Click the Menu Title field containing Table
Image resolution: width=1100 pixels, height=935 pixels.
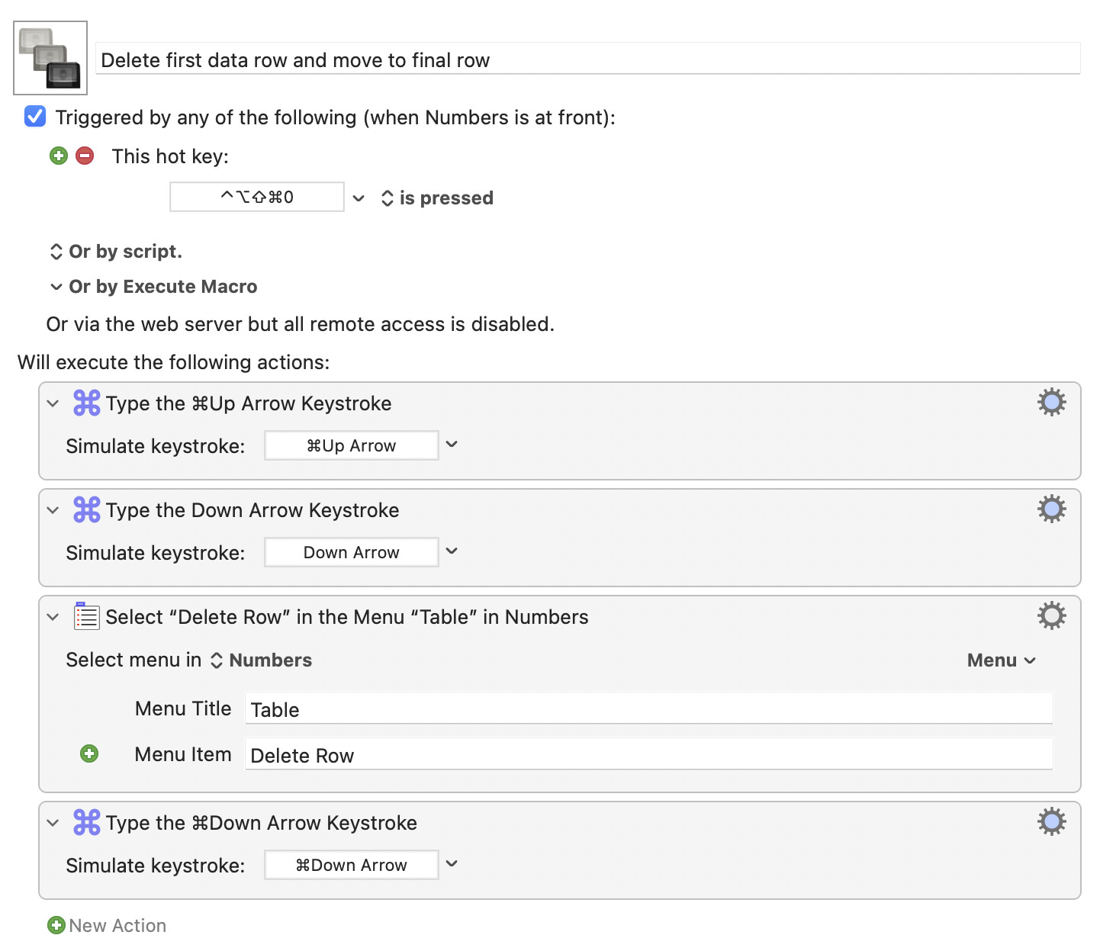[x=648, y=709]
